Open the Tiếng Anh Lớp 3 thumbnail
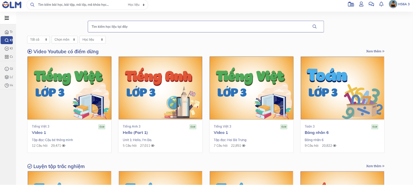Image resolution: width=413 pixels, height=190 pixels. click(x=160, y=88)
